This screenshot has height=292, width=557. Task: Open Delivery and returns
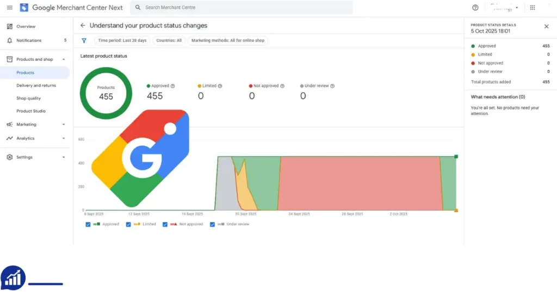click(x=35, y=85)
